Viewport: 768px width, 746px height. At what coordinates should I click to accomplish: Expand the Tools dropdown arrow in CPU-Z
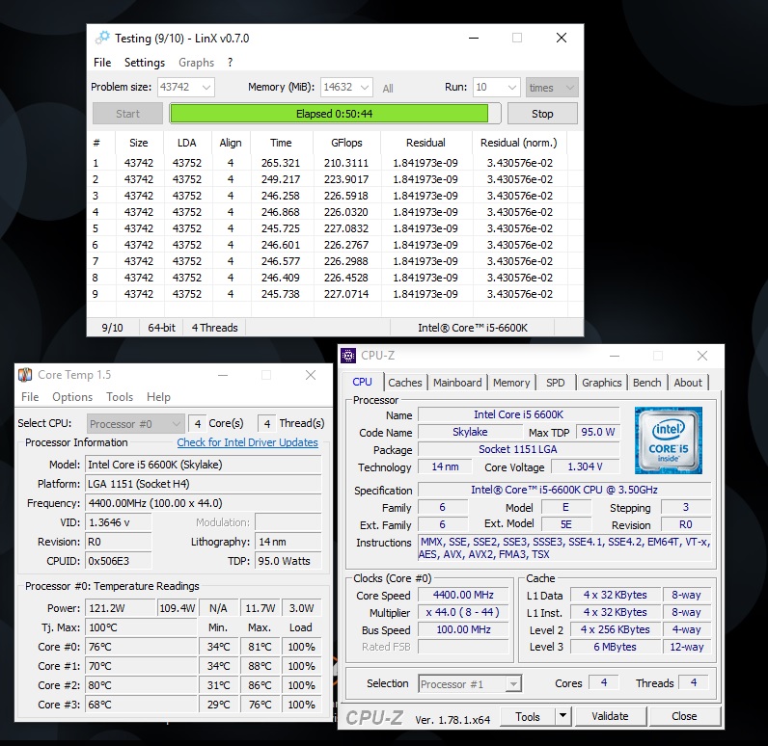[x=563, y=717]
